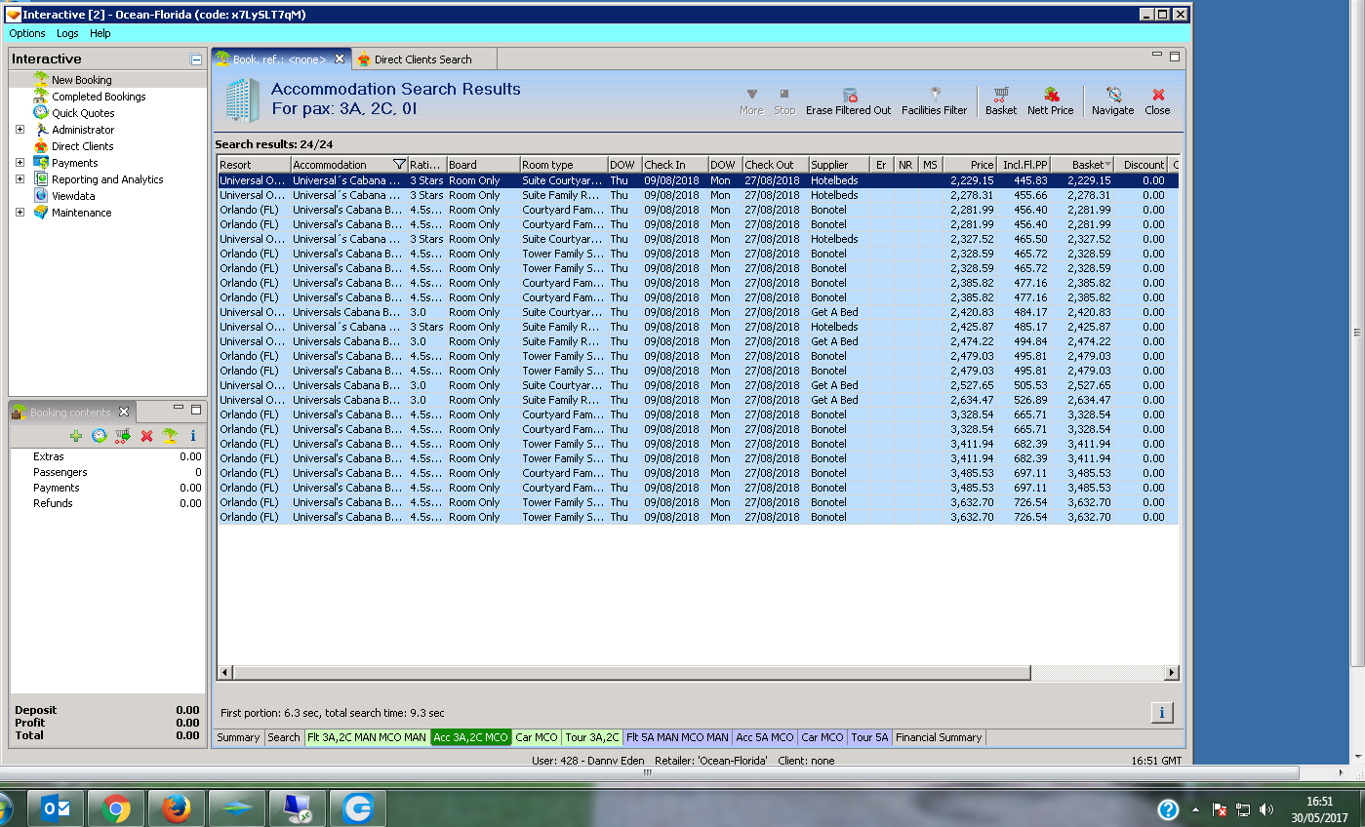Image resolution: width=1365 pixels, height=827 pixels.
Task: Show hidden system tray icons arrow
Action: click(x=1196, y=809)
